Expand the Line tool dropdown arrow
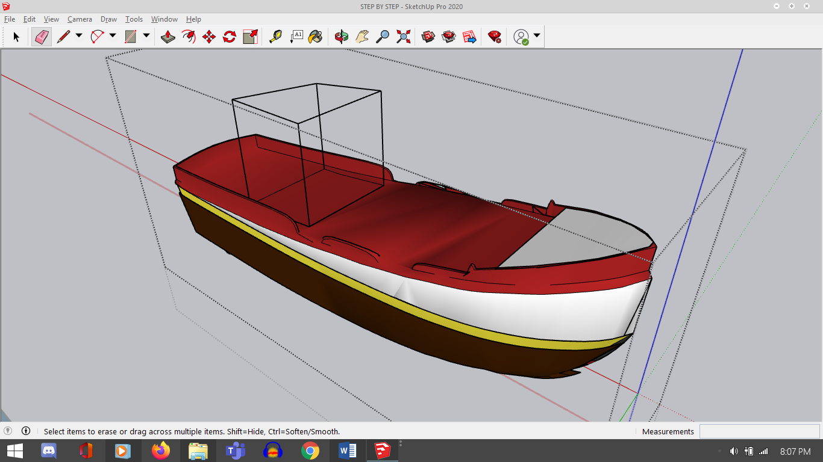The image size is (823, 462). tap(79, 36)
